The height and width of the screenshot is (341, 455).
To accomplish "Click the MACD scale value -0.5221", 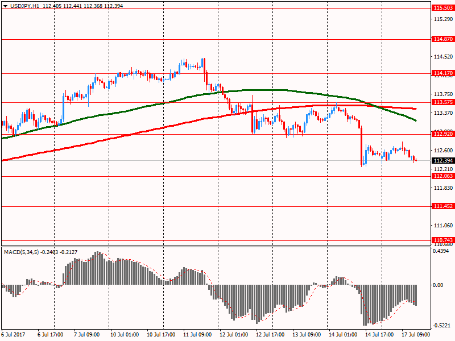I will click(441, 326).
